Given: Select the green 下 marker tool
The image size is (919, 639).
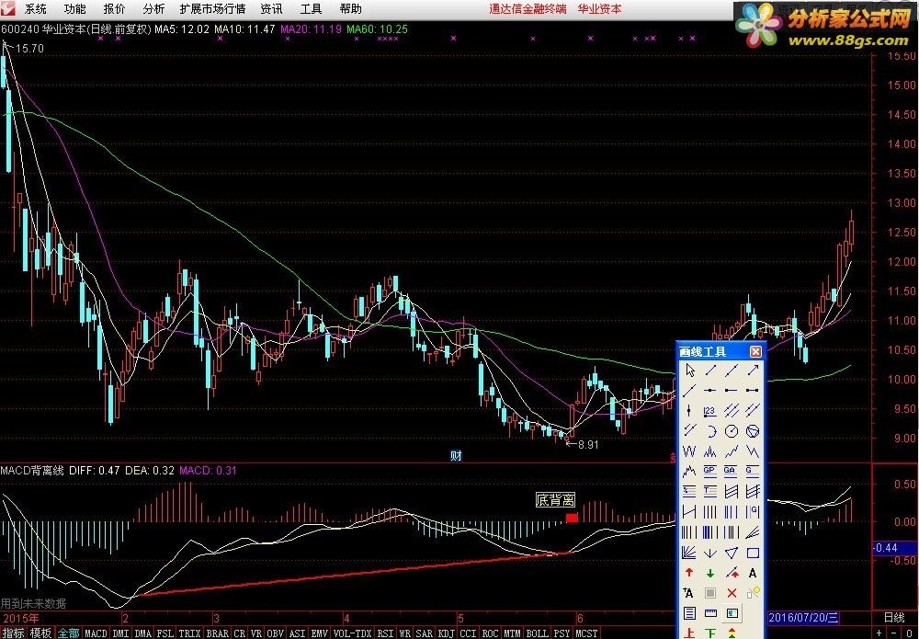Looking at the screenshot, I should tap(710, 633).
